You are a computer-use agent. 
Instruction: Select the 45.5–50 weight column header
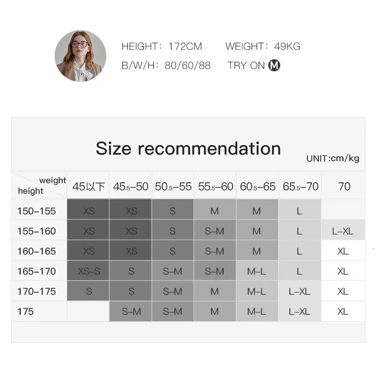[x=131, y=187]
